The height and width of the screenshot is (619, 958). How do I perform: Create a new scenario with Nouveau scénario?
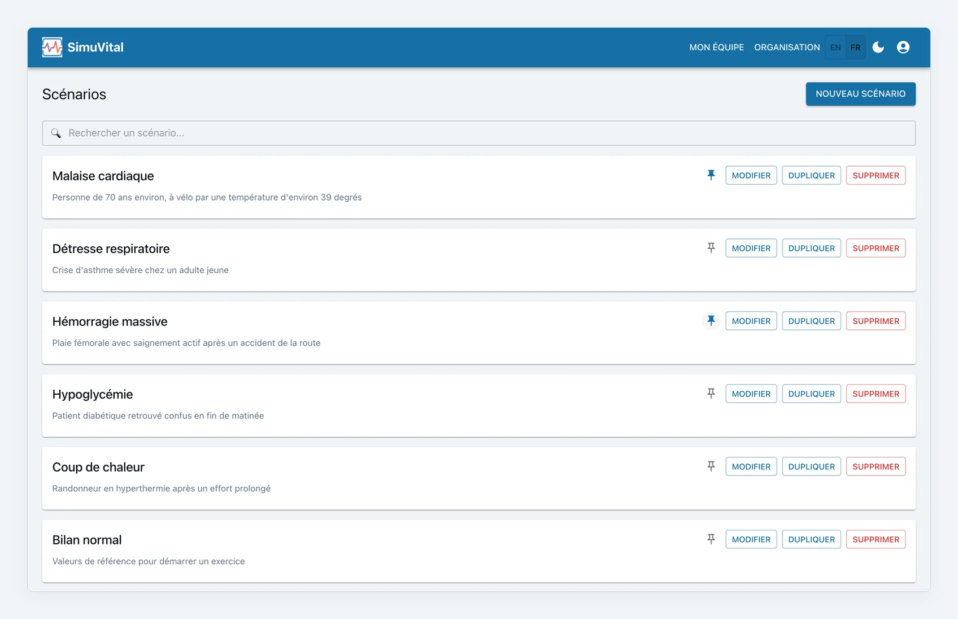pos(860,94)
